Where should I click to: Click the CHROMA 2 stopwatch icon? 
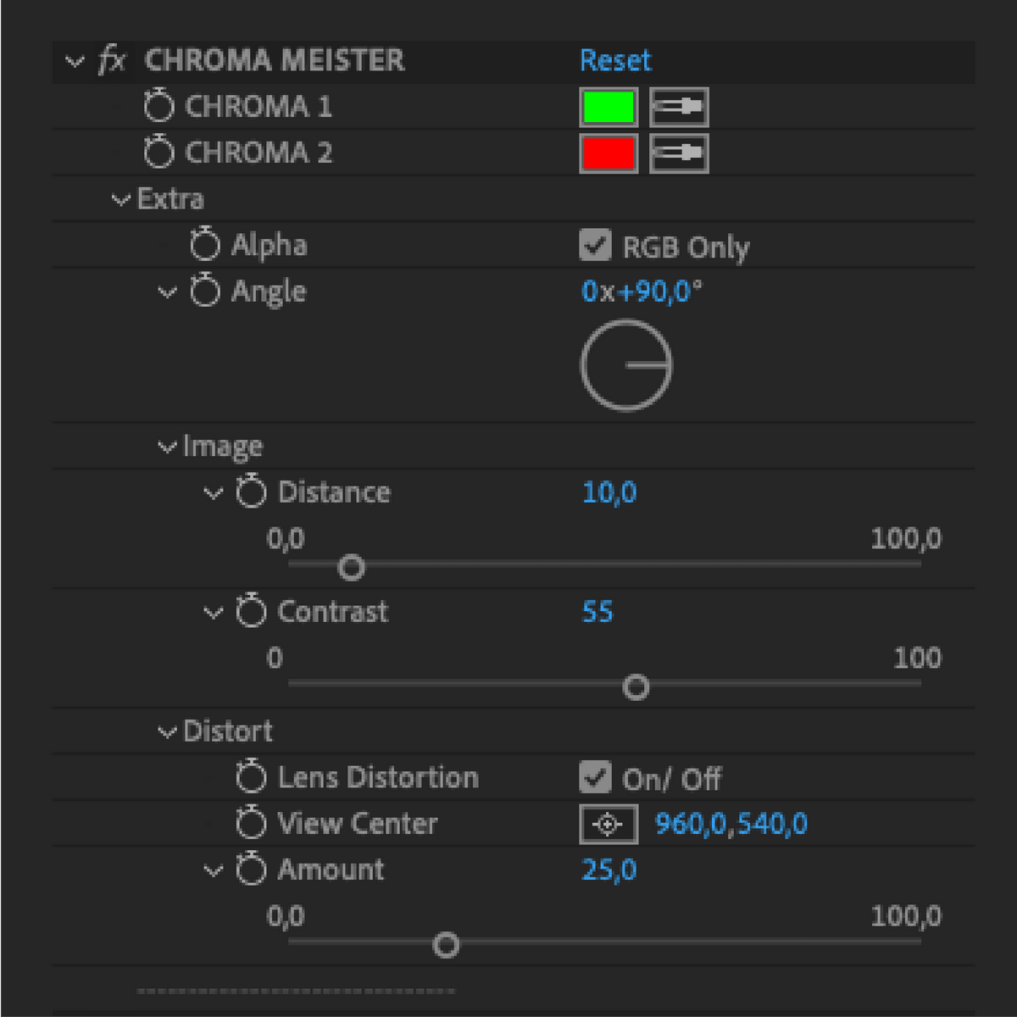[x=158, y=153]
